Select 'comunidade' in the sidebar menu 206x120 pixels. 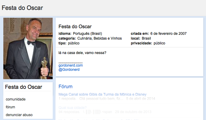(x=16, y=99)
